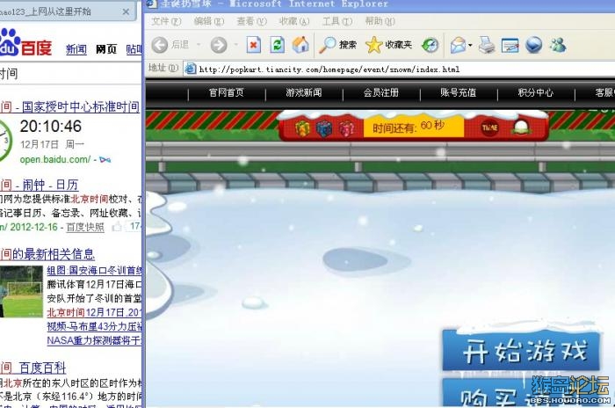The image size is (615, 408).
Task: Open the Messenger people icon
Action: click(x=558, y=45)
